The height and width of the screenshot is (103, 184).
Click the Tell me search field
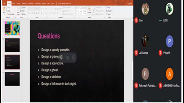(64, 3)
